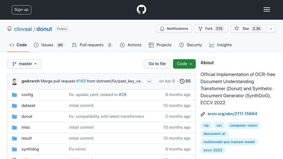This screenshot has width=283, height=159.
Task: Click the Sign up button
Action: 22,10
